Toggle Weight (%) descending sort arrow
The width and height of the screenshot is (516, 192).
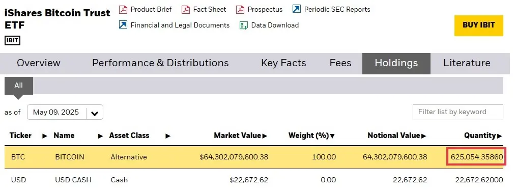pos(332,135)
